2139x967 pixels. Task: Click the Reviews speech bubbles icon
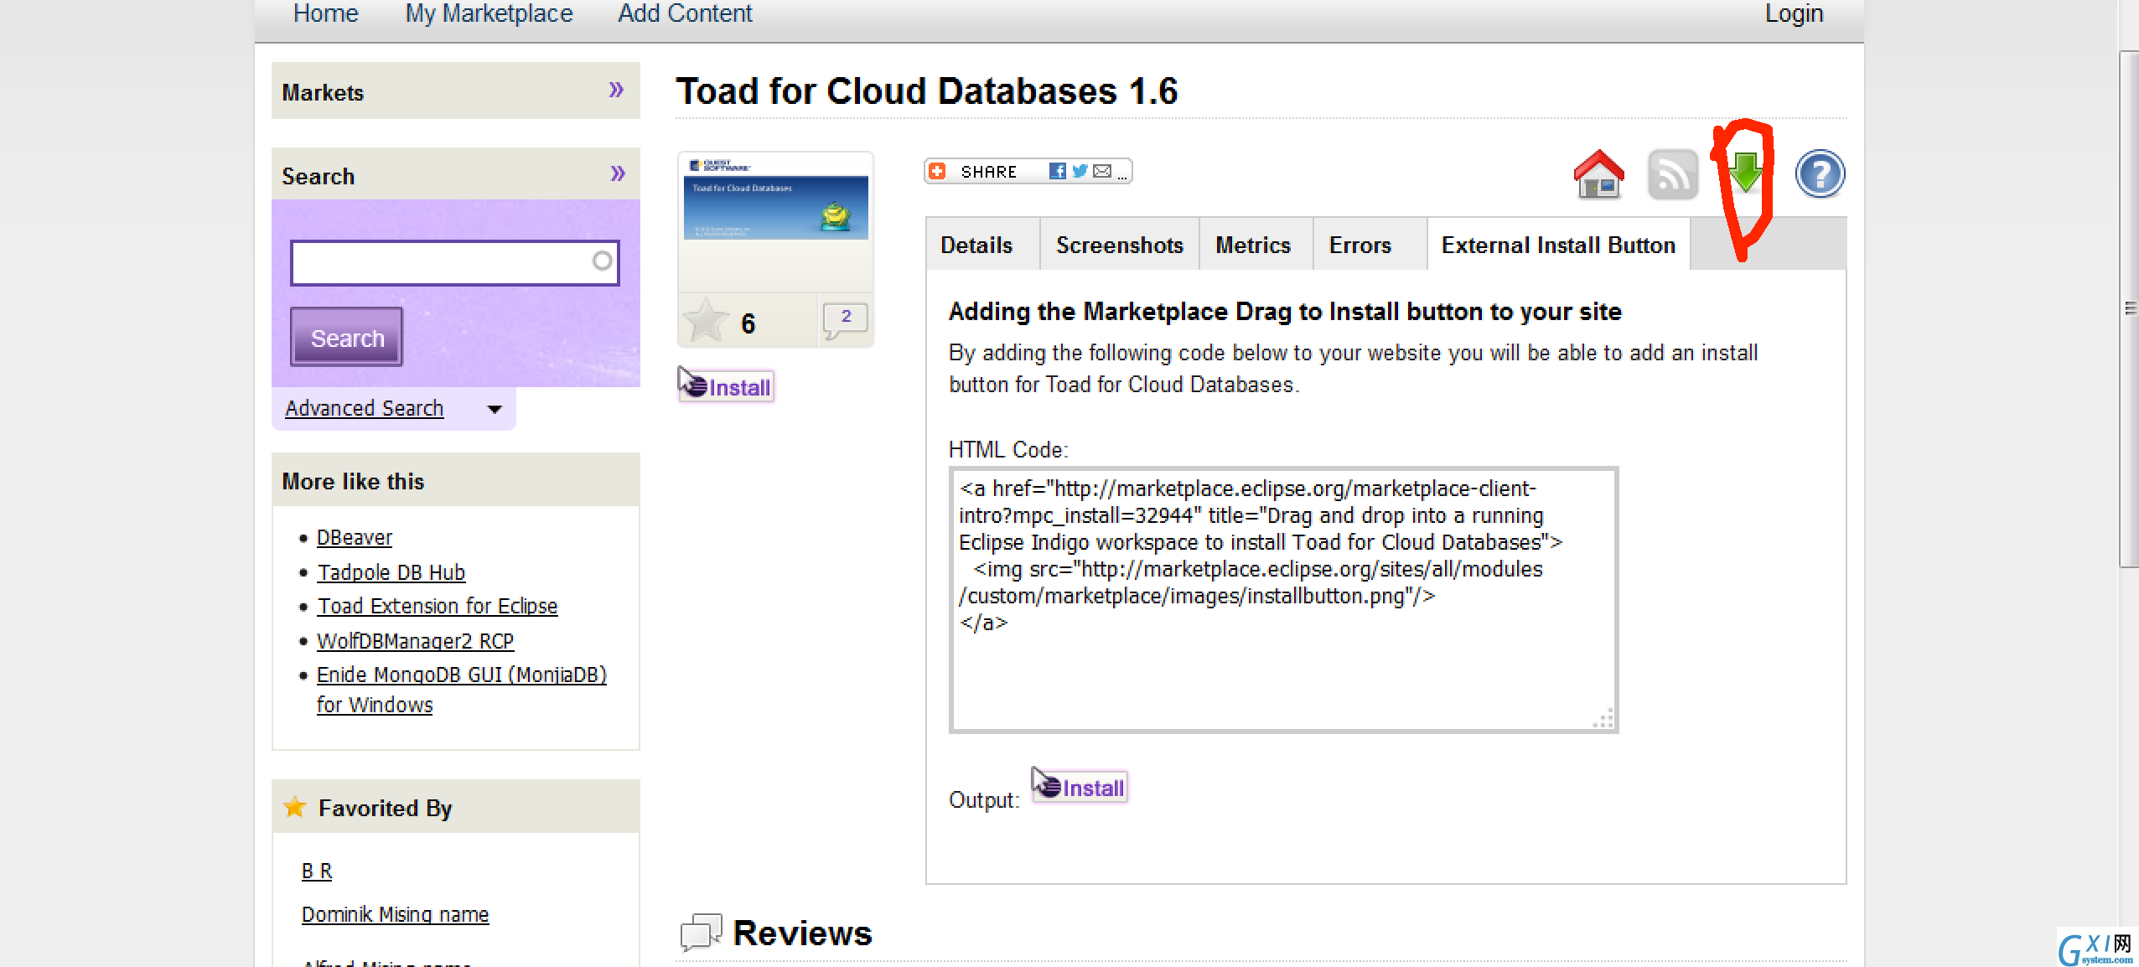point(701,932)
